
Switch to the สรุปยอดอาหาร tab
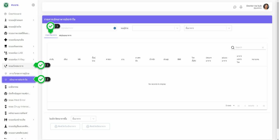[x=65, y=35]
